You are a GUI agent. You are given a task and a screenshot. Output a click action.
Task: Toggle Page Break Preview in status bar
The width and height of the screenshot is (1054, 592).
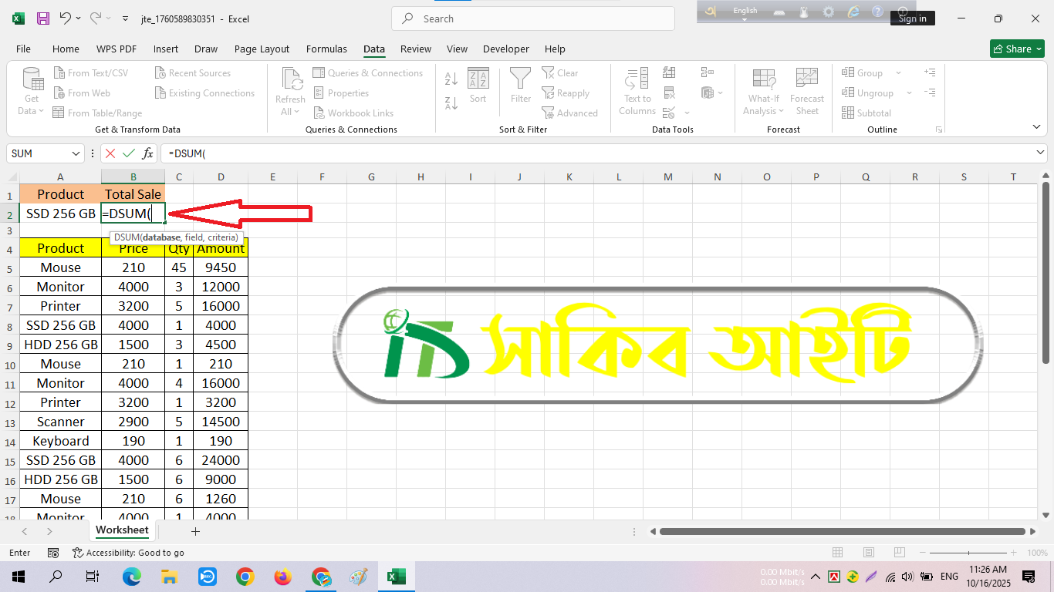(x=898, y=553)
